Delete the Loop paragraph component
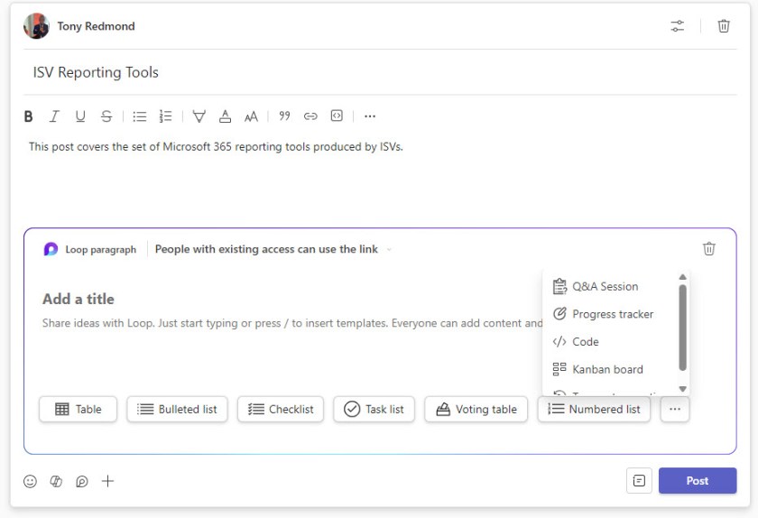This screenshot has height=518, width=758. point(708,248)
